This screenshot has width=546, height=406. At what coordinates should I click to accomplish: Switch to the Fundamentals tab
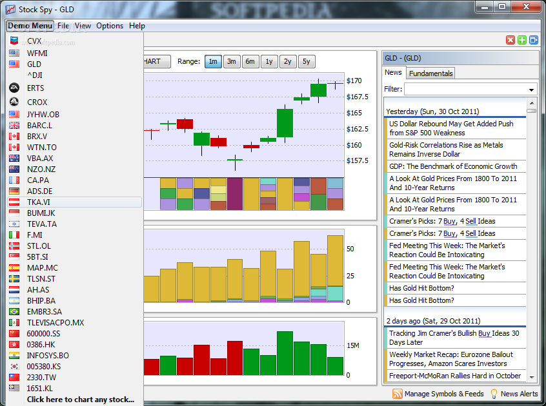[x=430, y=73]
